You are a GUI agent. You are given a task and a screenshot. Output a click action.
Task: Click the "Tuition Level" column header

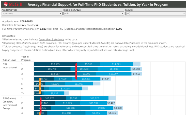[x=9, y=60]
